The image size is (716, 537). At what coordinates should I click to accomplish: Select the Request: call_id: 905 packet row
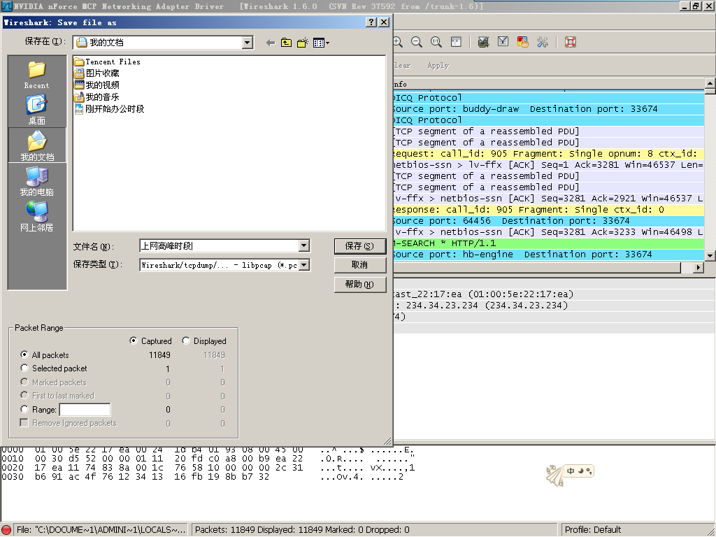[548, 154]
